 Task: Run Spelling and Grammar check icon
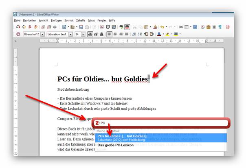pyautogui.click(x=121, y=27)
